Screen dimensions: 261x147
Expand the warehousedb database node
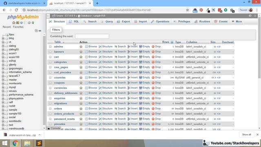coord(3,129)
